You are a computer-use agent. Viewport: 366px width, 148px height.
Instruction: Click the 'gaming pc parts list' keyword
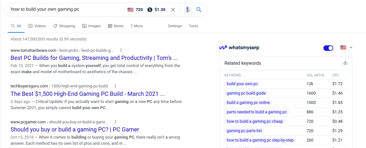(244, 131)
